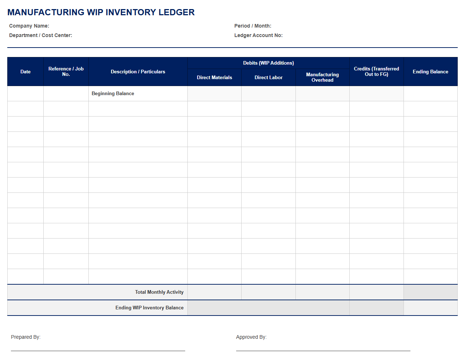Click the Total Monthly Activity label
The height and width of the screenshot is (362, 465).
point(159,292)
